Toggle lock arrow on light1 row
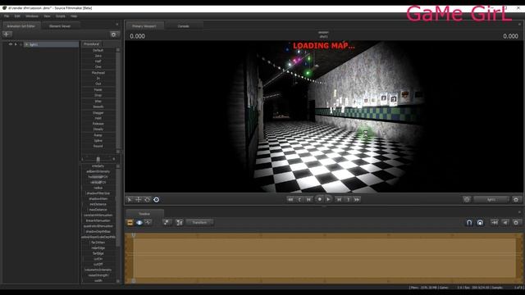This screenshot has height=295, width=525. (16, 44)
